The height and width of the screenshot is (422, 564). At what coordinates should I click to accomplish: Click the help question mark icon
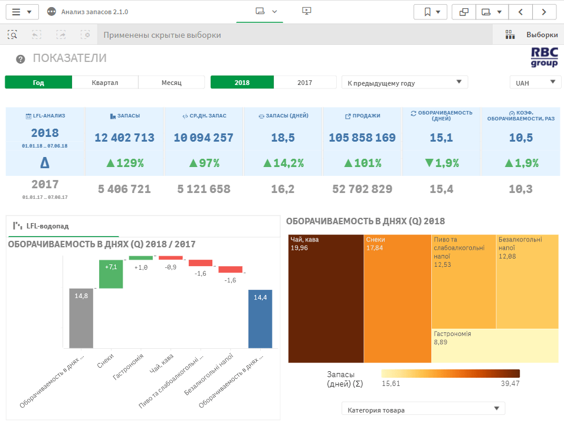click(x=21, y=59)
